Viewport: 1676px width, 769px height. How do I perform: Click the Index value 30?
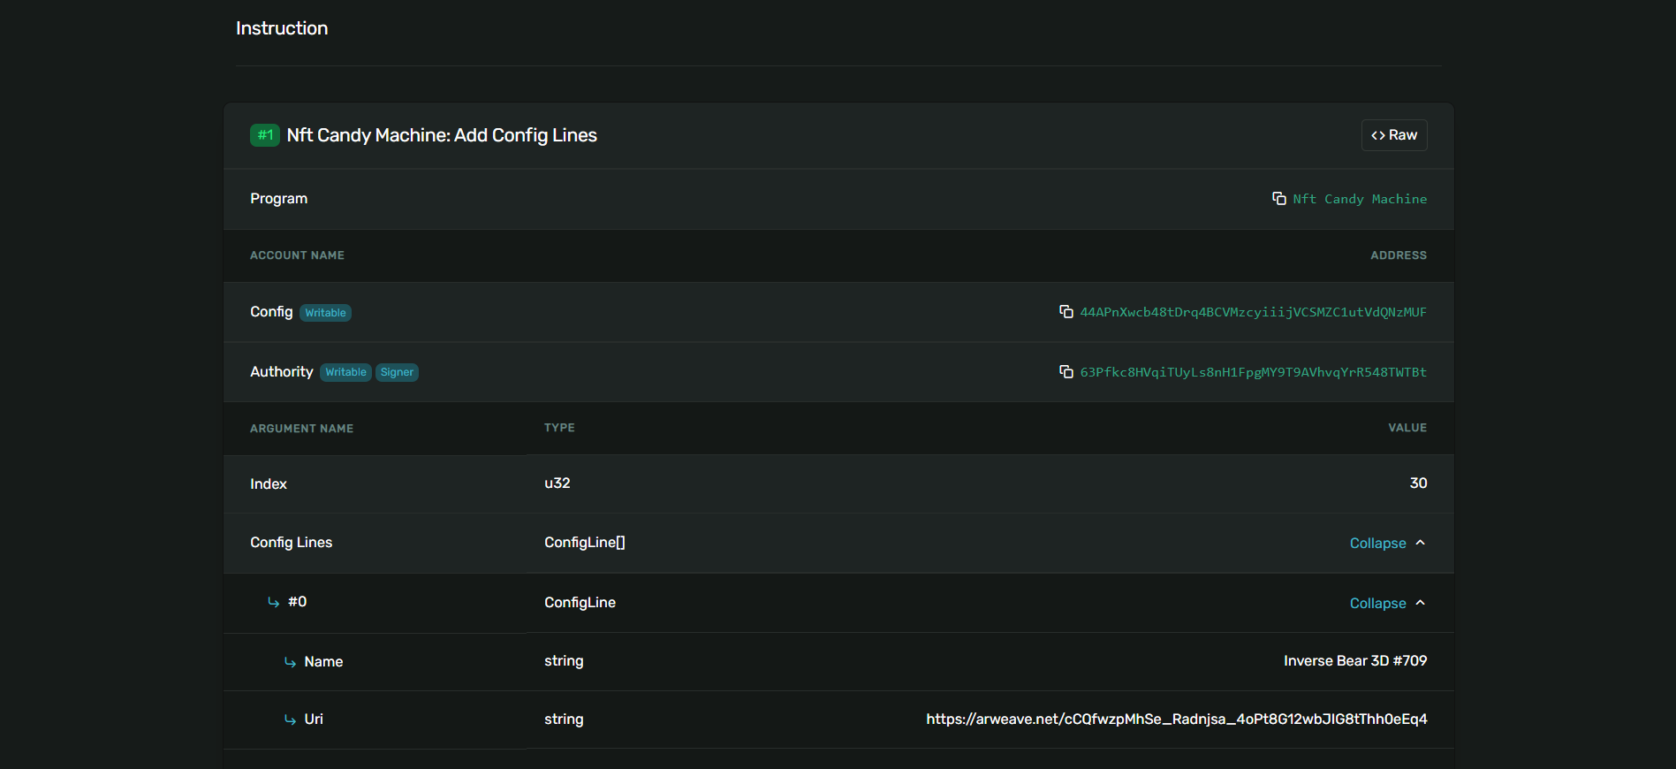click(x=1418, y=483)
